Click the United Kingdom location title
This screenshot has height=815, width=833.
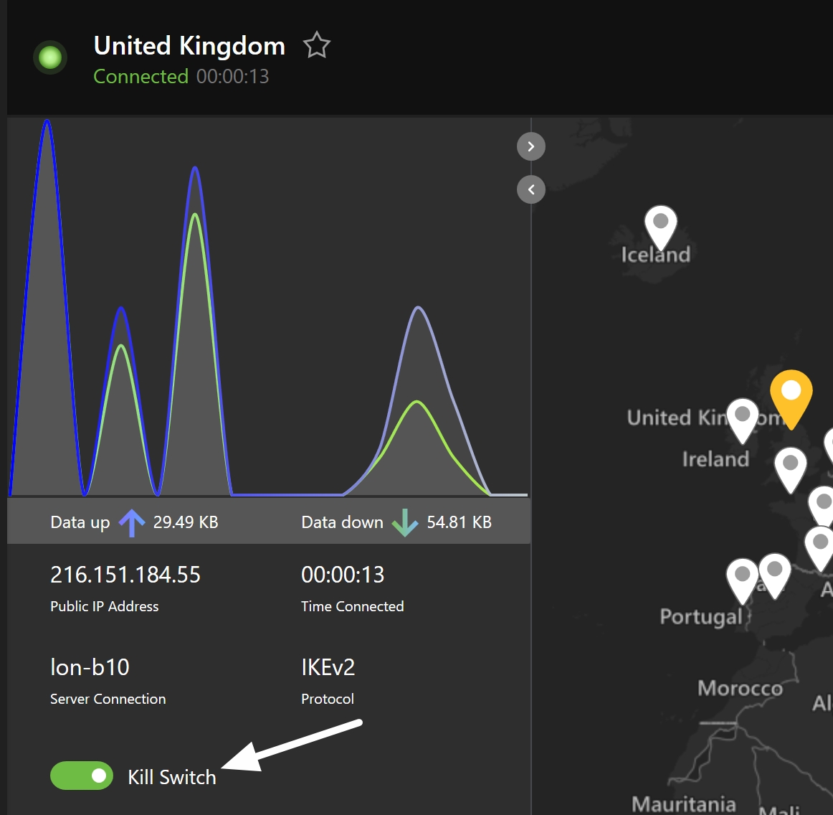point(189,46)
